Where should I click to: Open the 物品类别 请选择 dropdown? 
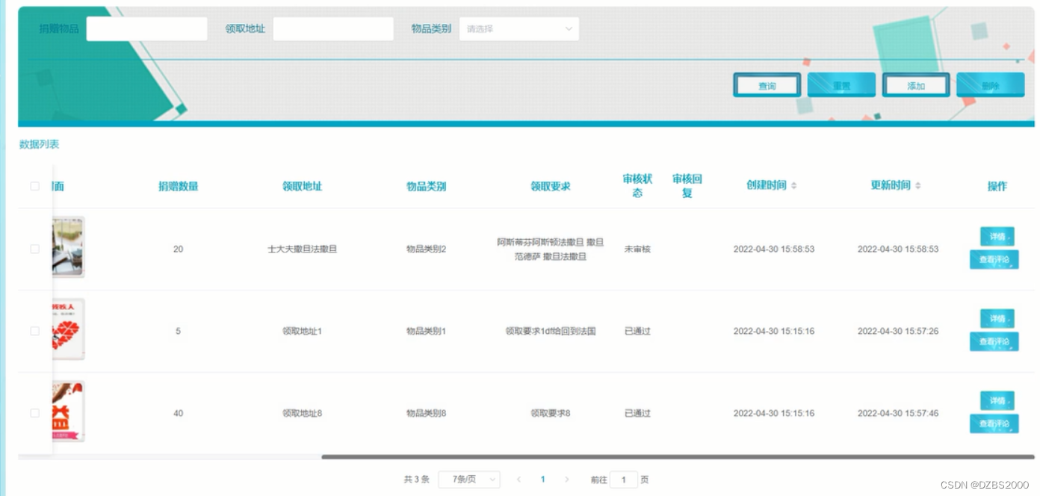pos(519,29)
